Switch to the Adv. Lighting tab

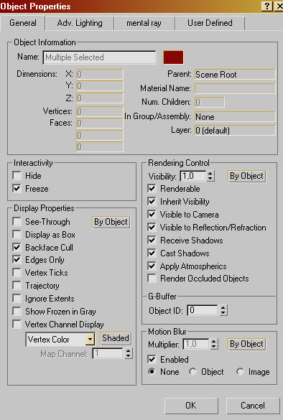click(x=80, y=23)
